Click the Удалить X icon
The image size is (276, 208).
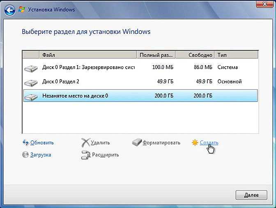pos(85,143)
